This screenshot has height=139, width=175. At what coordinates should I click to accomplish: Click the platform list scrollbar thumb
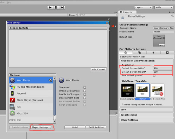pyautogui.click(x=55, y=97)
